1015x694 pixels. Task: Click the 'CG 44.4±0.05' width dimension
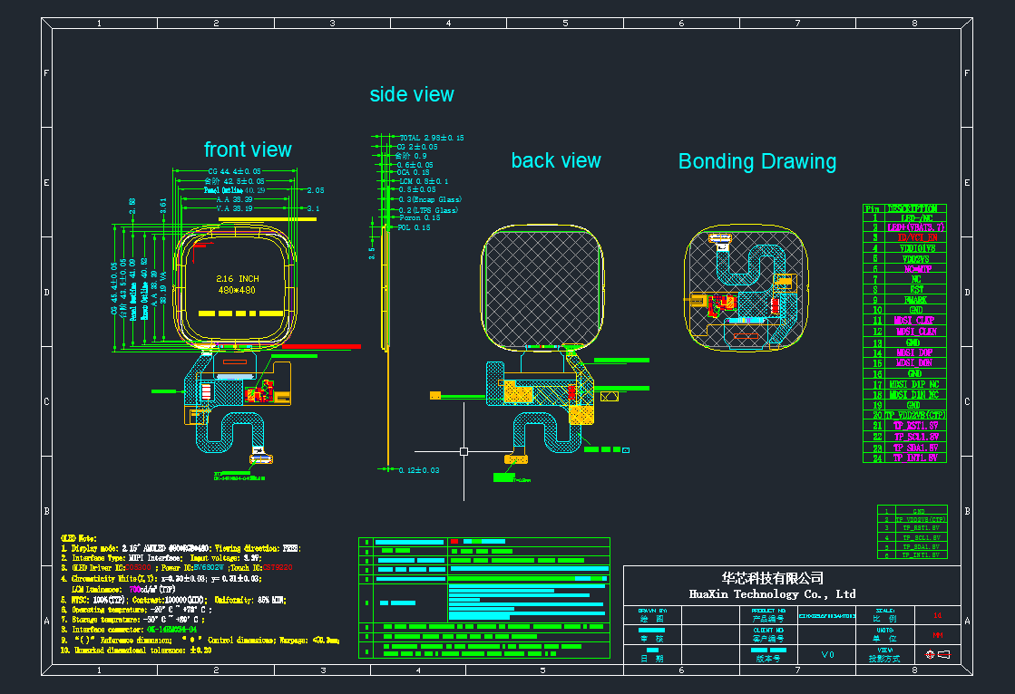tap(234, 170)
